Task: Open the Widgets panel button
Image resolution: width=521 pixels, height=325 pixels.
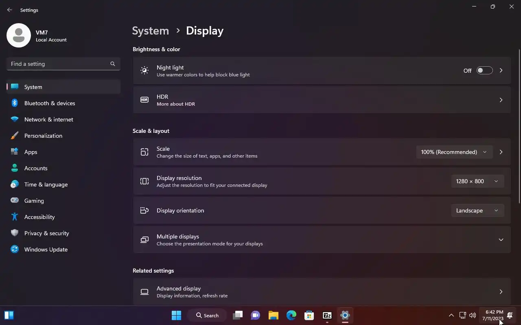Action: (x=9, y=315)
